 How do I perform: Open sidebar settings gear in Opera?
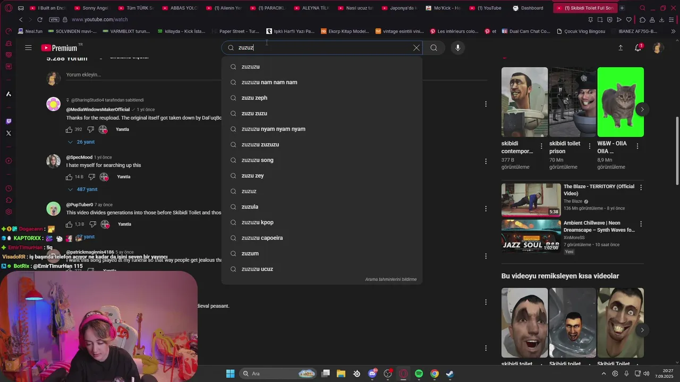8,212
